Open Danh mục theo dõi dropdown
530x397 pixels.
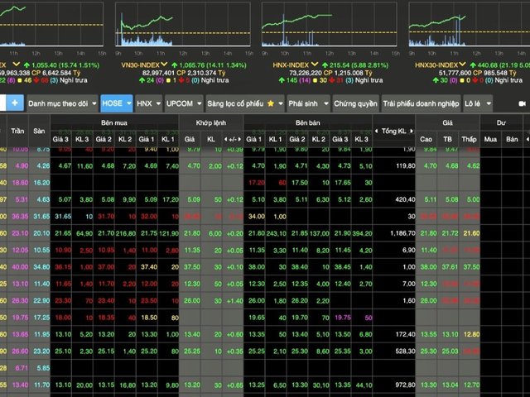62,103
